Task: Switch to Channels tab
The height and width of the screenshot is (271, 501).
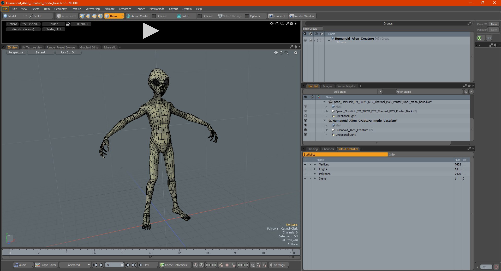Action: [328, 149]
